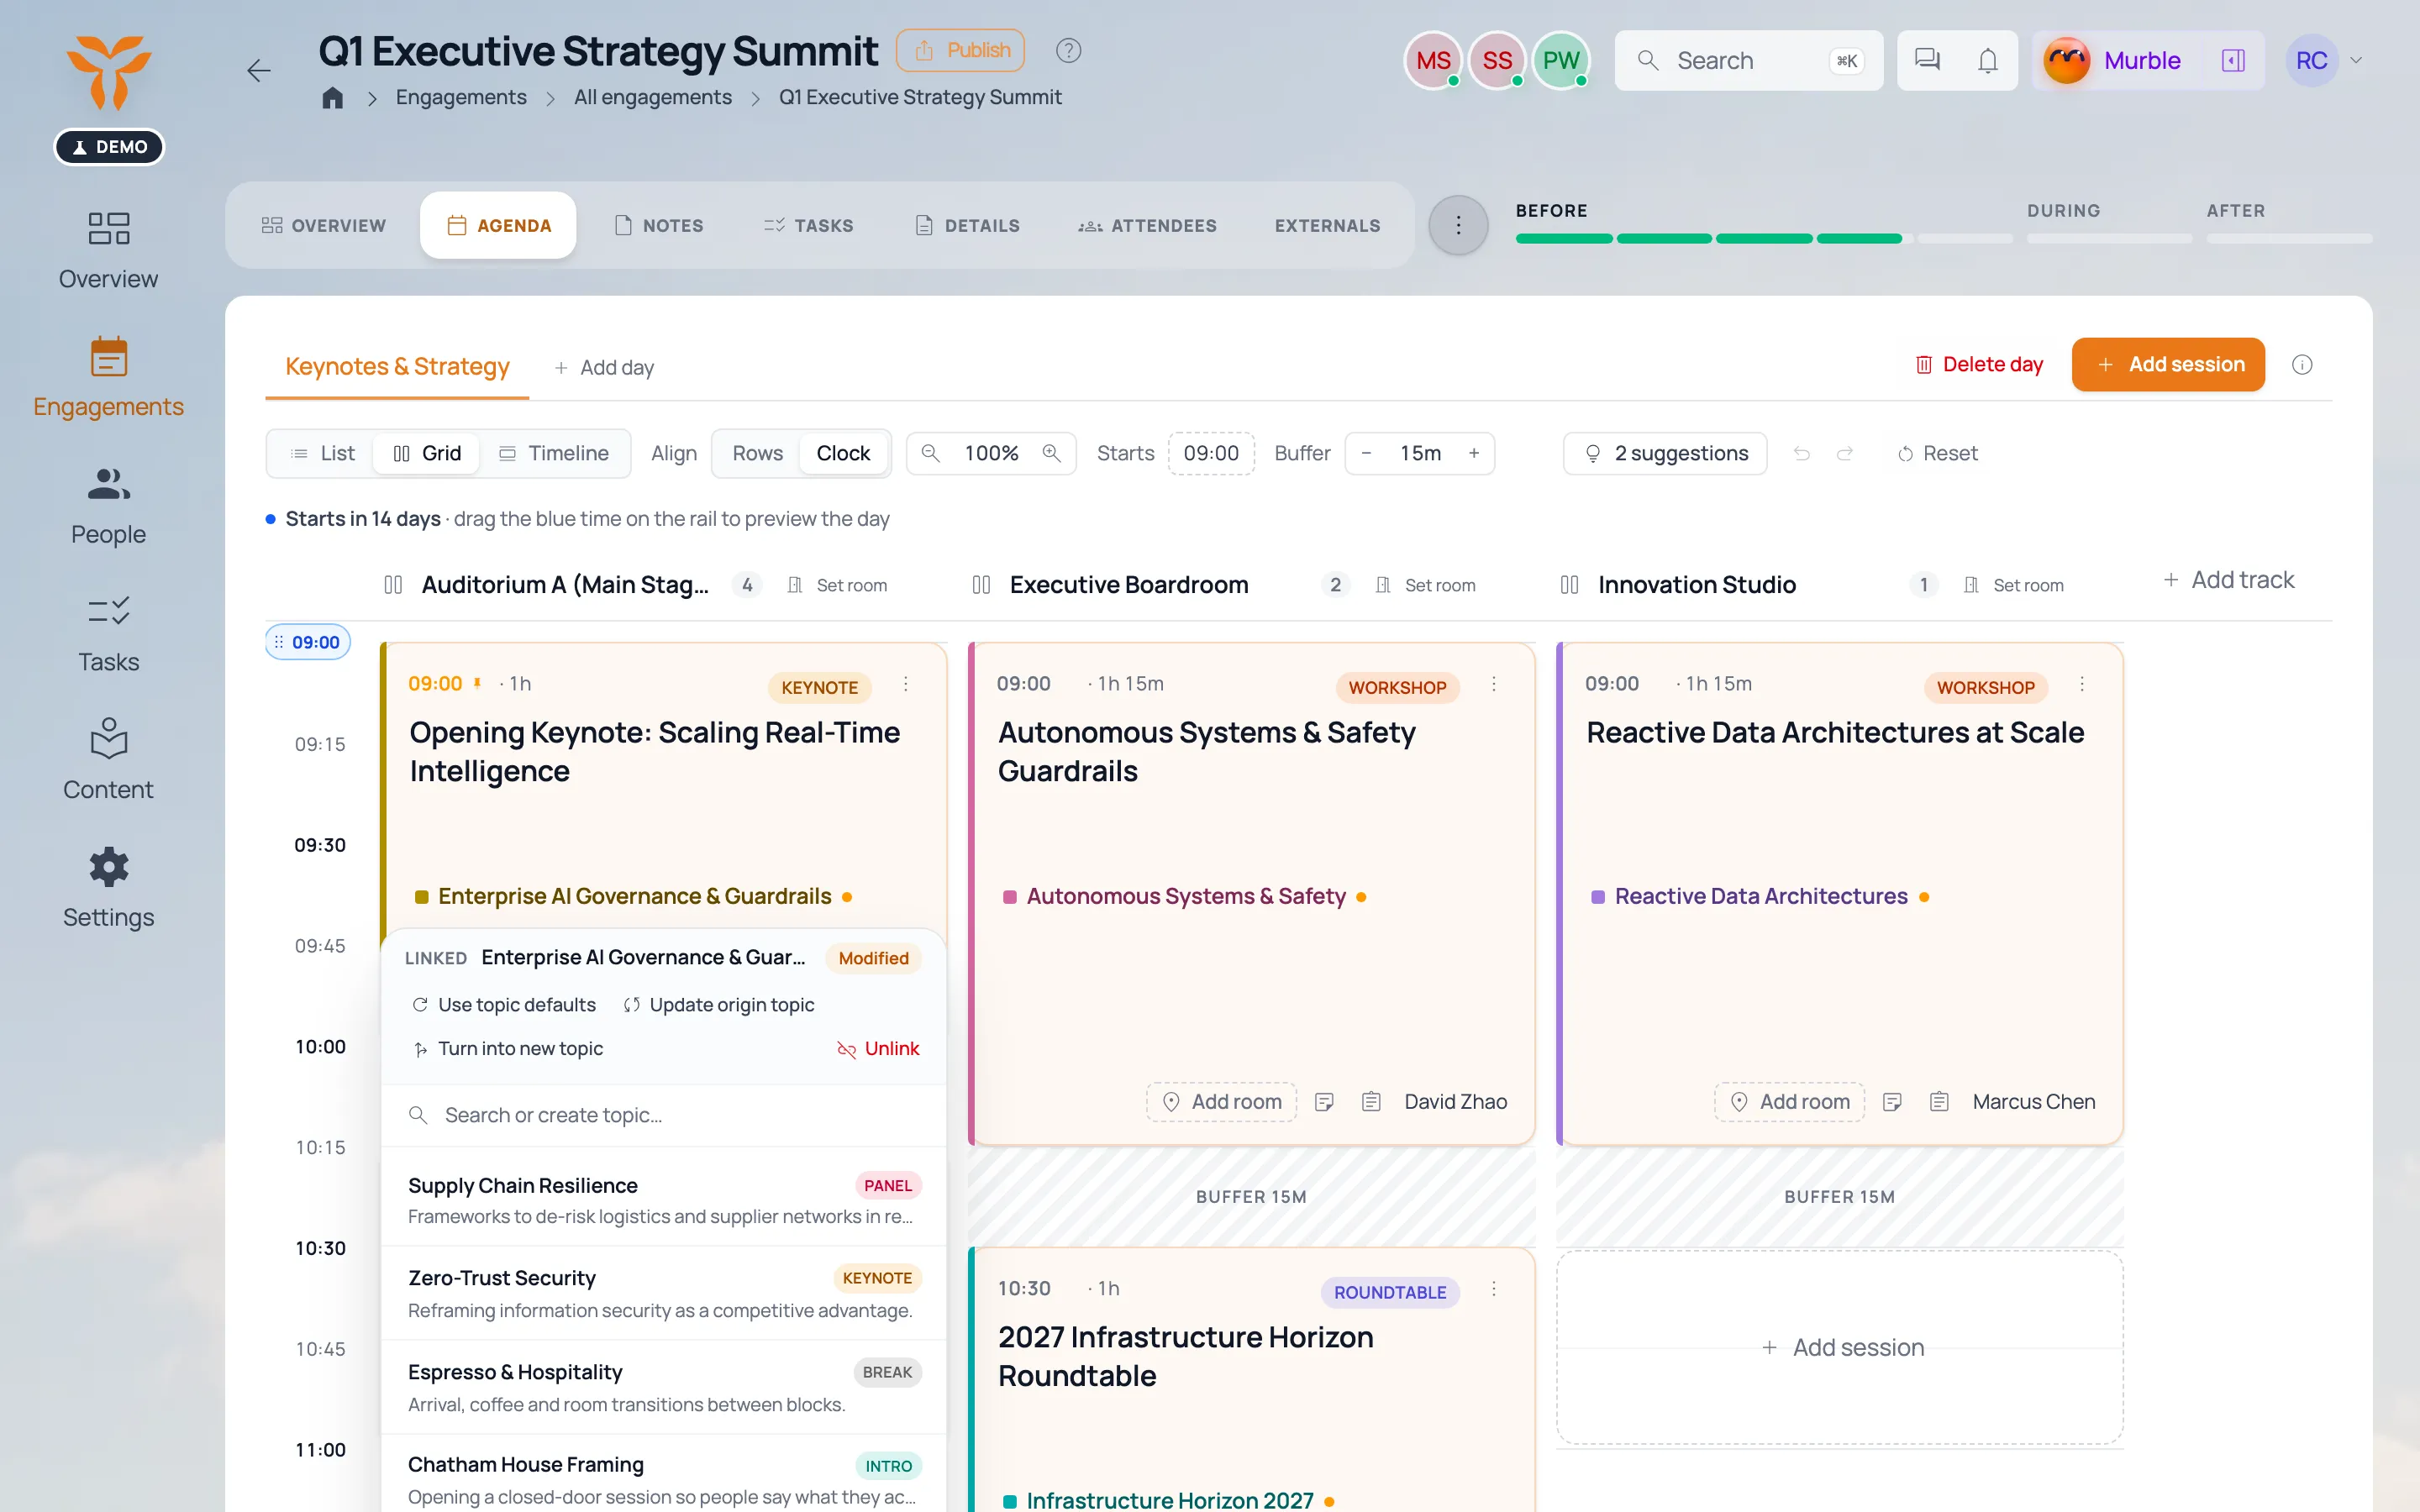Zoom out with the left magnifier icon
Screen dimensions: 2420x1512
coord(930,453)
